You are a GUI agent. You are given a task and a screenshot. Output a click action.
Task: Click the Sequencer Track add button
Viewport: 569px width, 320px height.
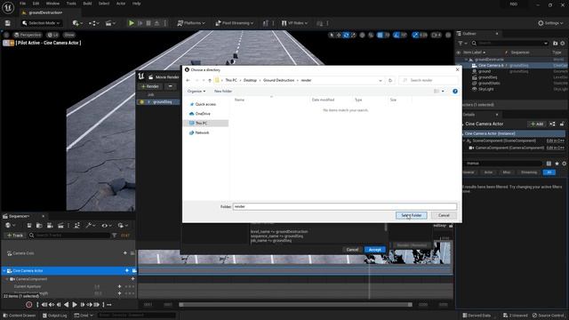[15, 236]
